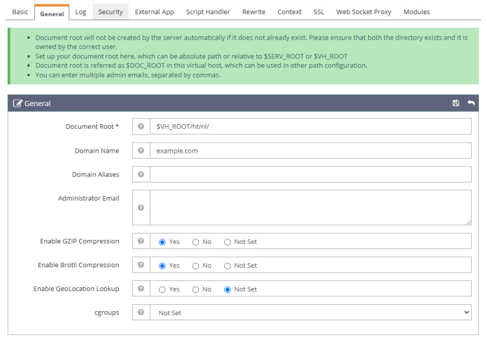The image size is (486, 341).
Task: Click help icon beside Enable GZIP Compression
Action: click(x=141, y=241)
